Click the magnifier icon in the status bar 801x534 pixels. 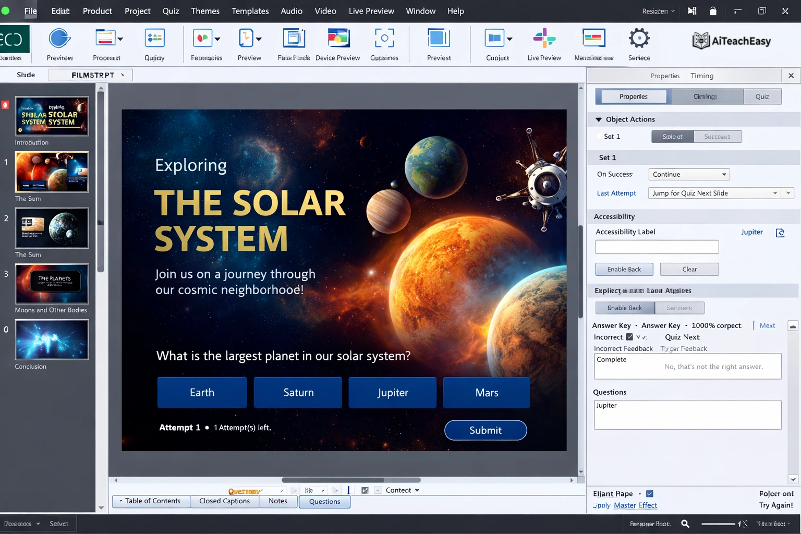tap(685, 523)
